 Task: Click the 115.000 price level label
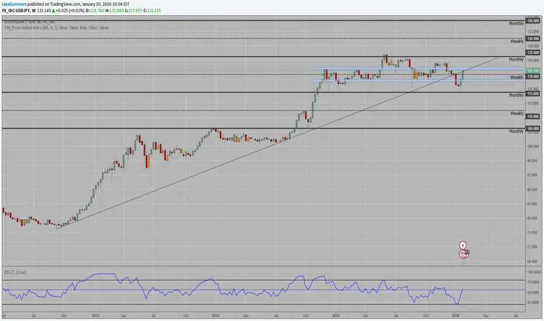pyautogui.click(x=533, y=94)
